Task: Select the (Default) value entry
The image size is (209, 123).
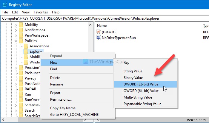Action: click(x=108, y=32)
